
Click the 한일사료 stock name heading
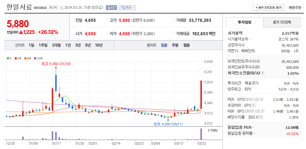tap(19, 7)
